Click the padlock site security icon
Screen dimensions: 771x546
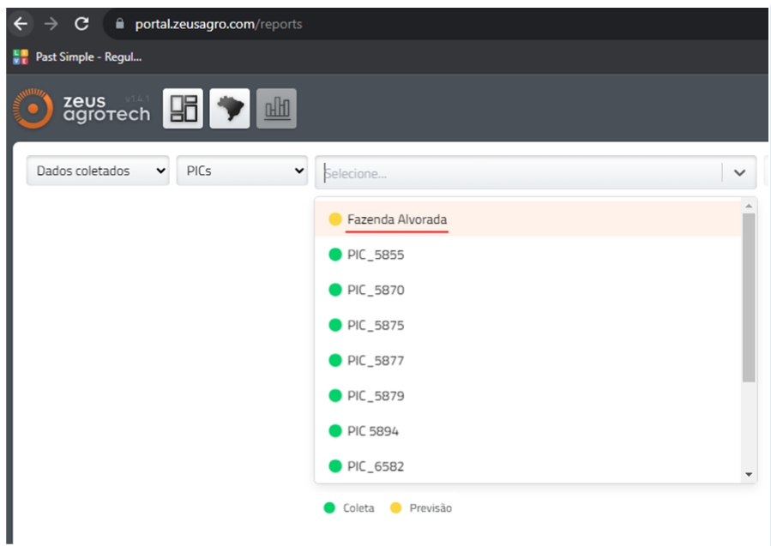pos(119,24)
